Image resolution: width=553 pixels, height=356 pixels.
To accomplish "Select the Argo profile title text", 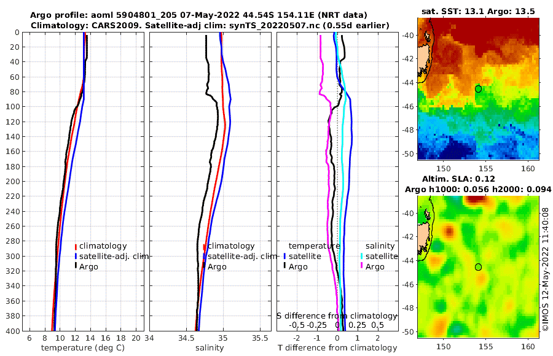I will click(x=198, y=15).
